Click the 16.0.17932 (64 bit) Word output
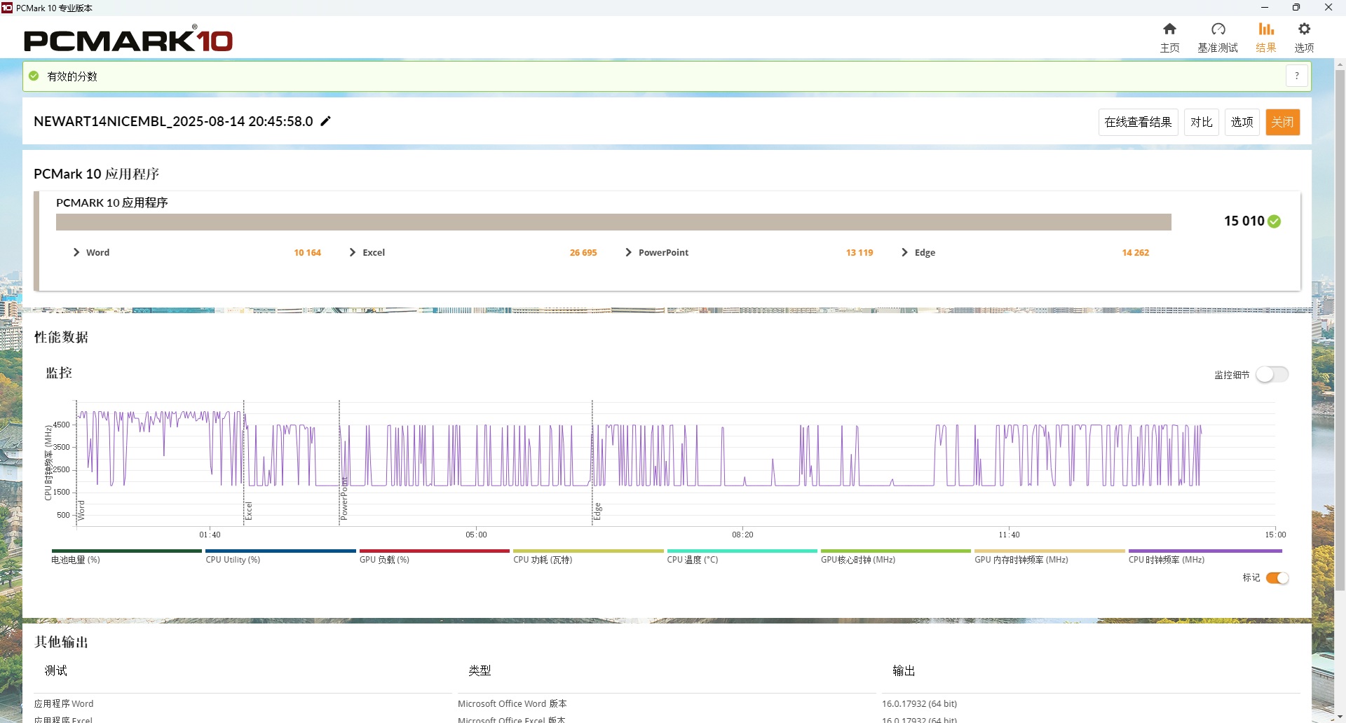1346x723 pixels. (919, 703)
